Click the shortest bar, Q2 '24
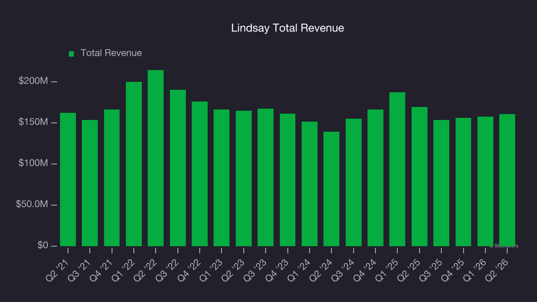 331,189
